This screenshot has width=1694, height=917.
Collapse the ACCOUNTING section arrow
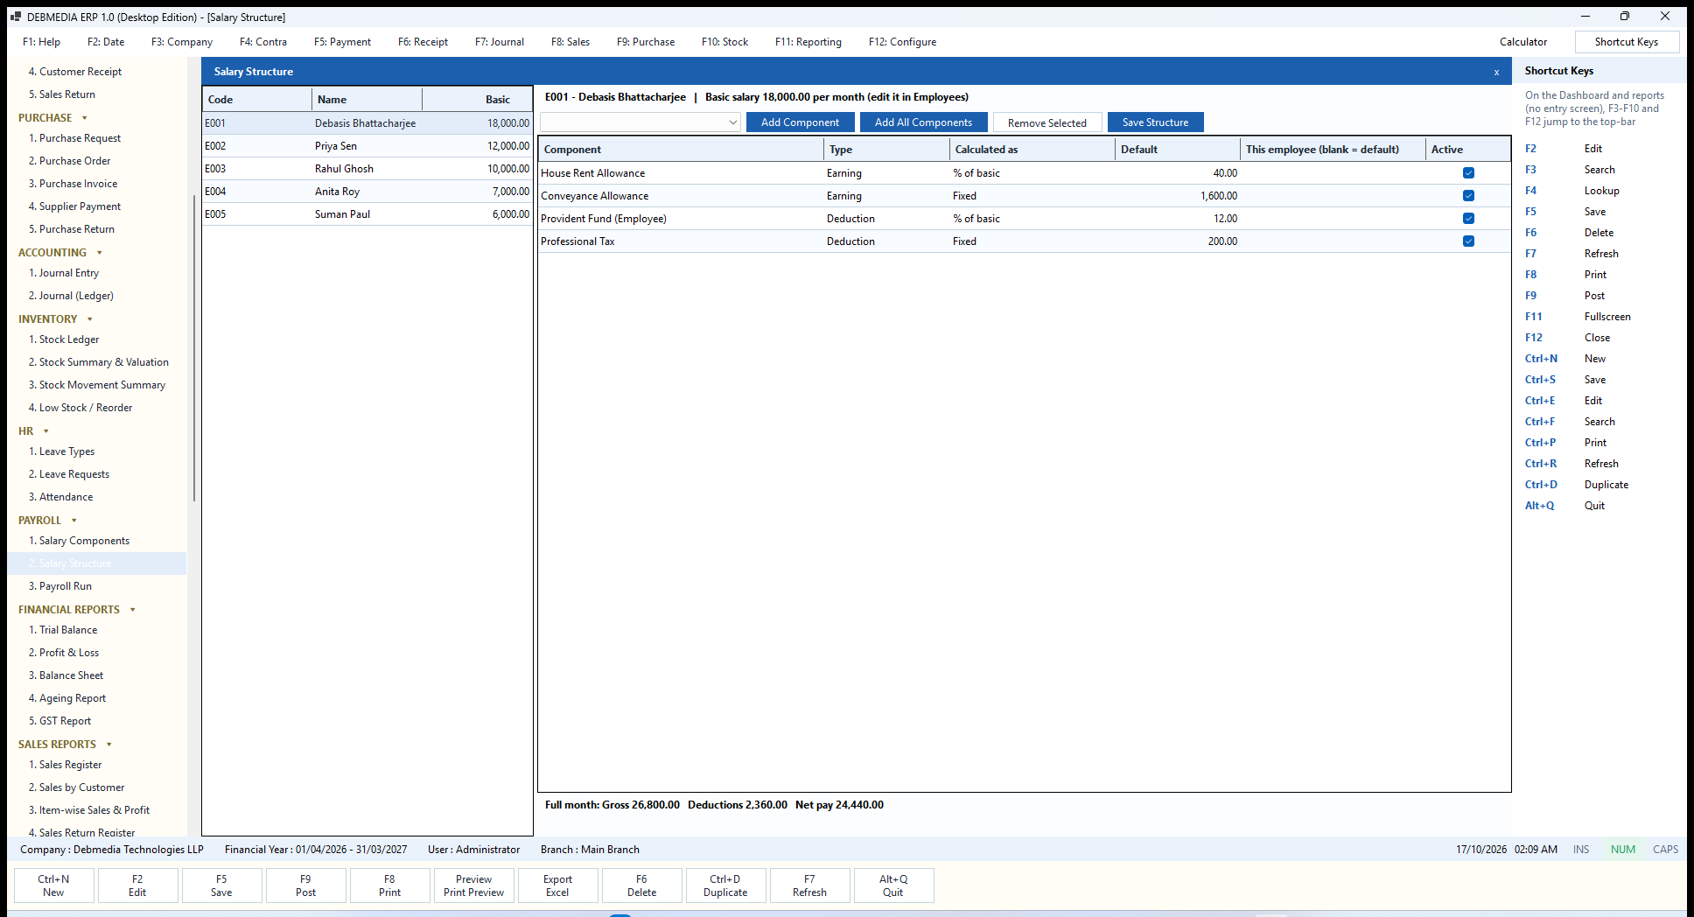click(100, 253)
